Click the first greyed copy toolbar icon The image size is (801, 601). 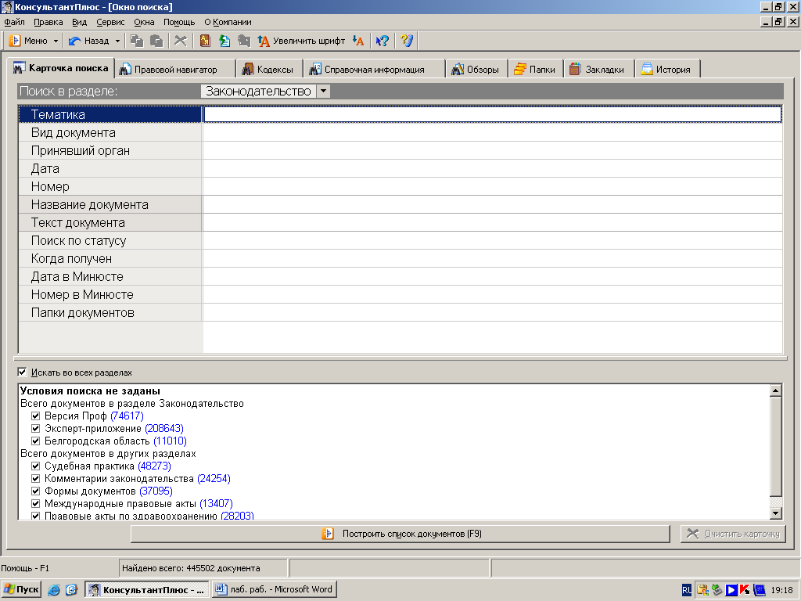[x=137, y=41]
